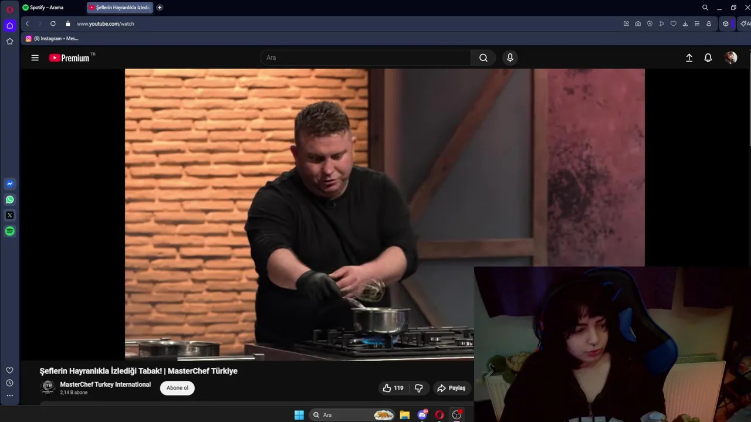The width and height of the screenshot is (751, 422).
Task: Click the video title Şeflerin Hayranlıkla İzlediği Tabak
Action: [x=138, y=371]
